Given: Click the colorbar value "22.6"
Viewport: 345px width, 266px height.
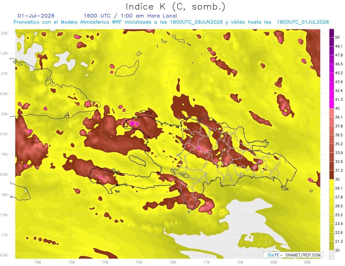Looking at the screenshot, I should click(339, 233).
